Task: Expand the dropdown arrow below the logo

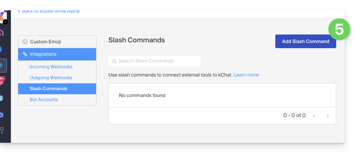Action: 5,22
